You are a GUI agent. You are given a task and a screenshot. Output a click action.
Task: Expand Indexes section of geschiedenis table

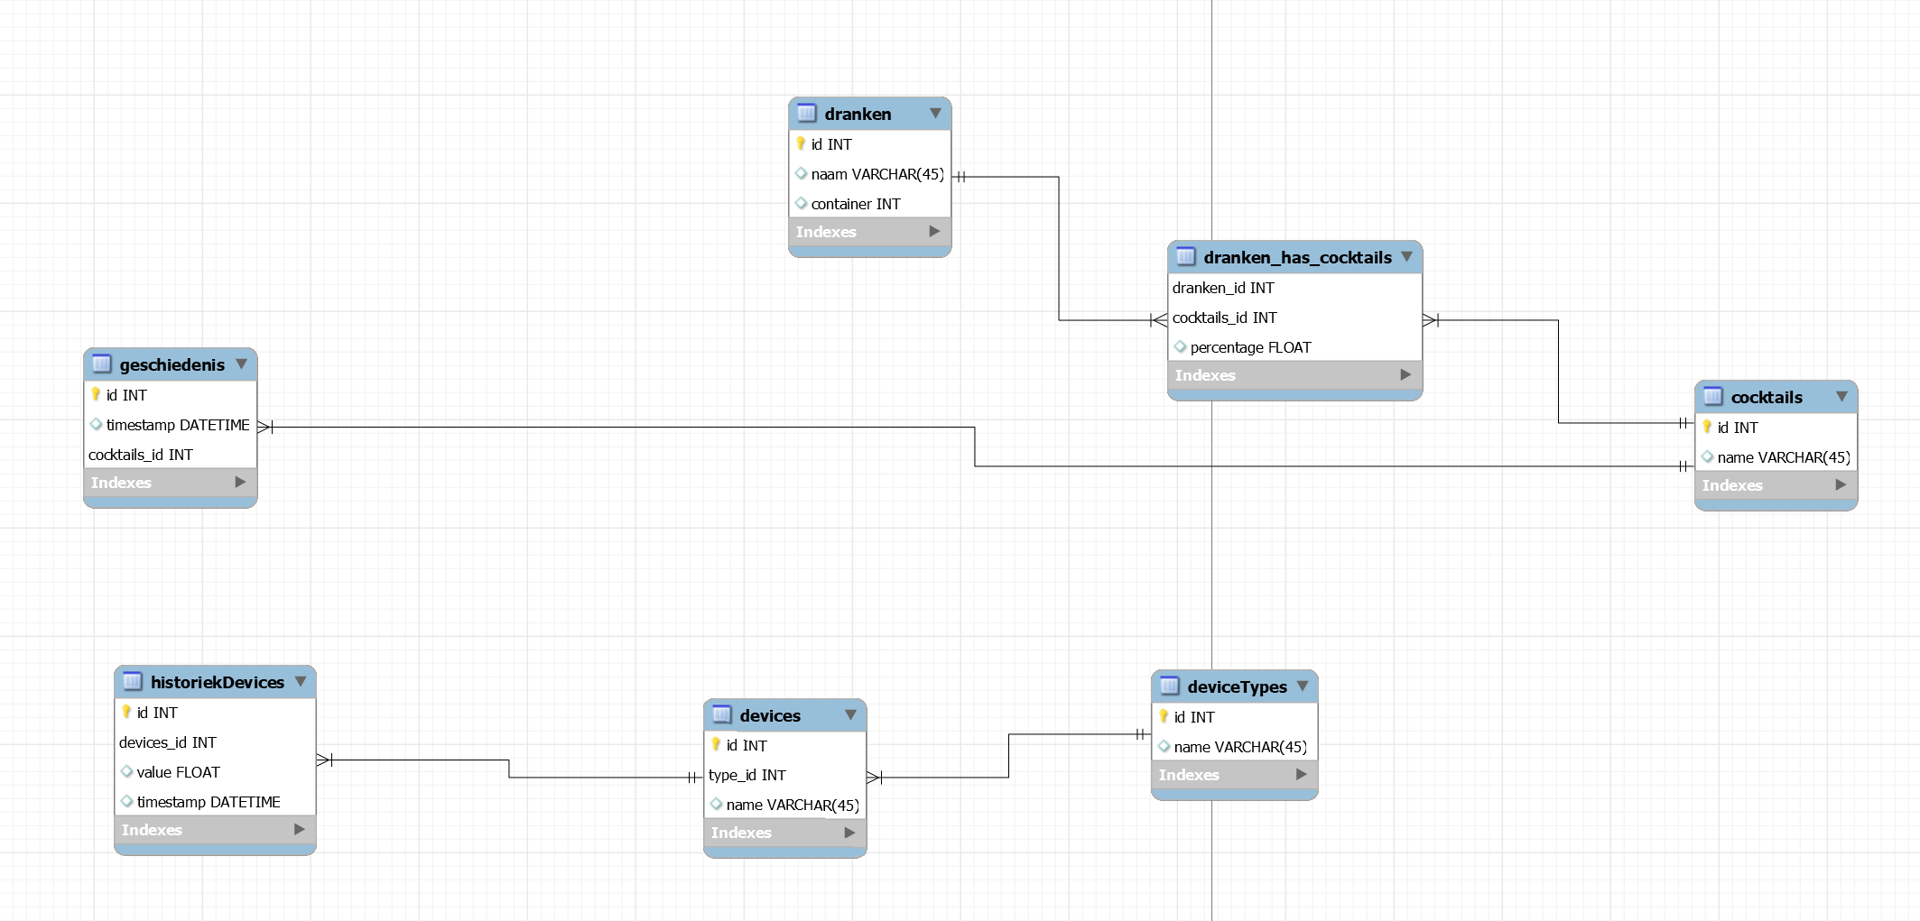tap(240, 483)
